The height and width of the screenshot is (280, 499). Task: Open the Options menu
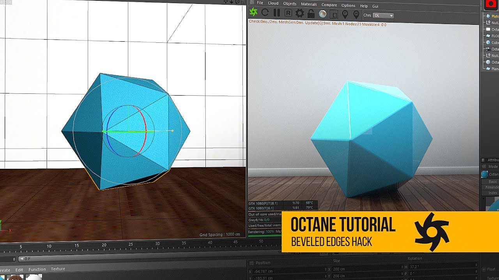(x=348, y=5)
